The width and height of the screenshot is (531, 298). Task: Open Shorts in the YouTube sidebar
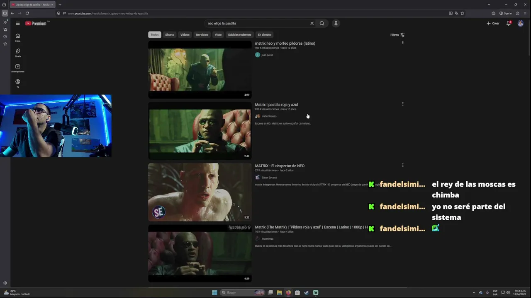pyautogui.click(x=17, y=53)
